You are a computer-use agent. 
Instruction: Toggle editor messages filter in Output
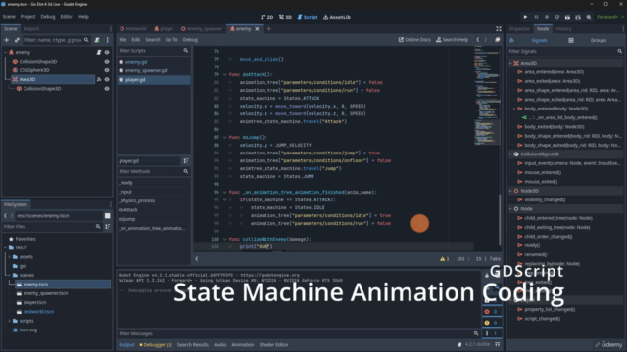(492, 333)
